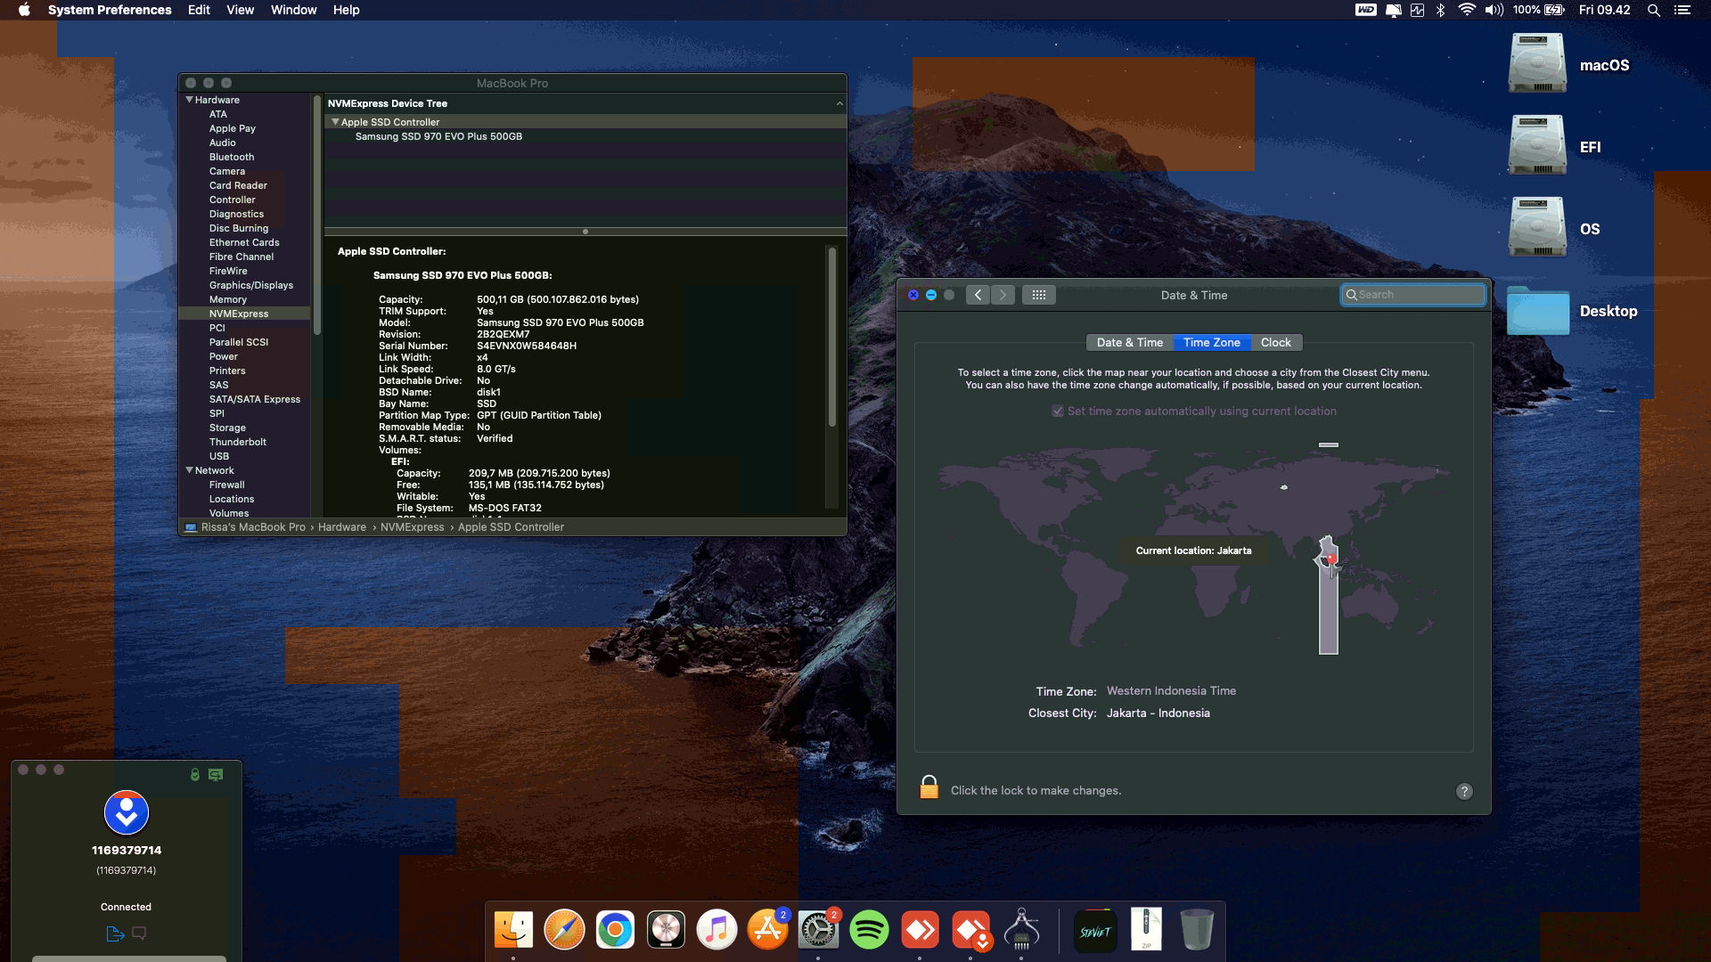Open the Window menu
This screenshot has width=1711, height=962.
[x=293, y=10]
